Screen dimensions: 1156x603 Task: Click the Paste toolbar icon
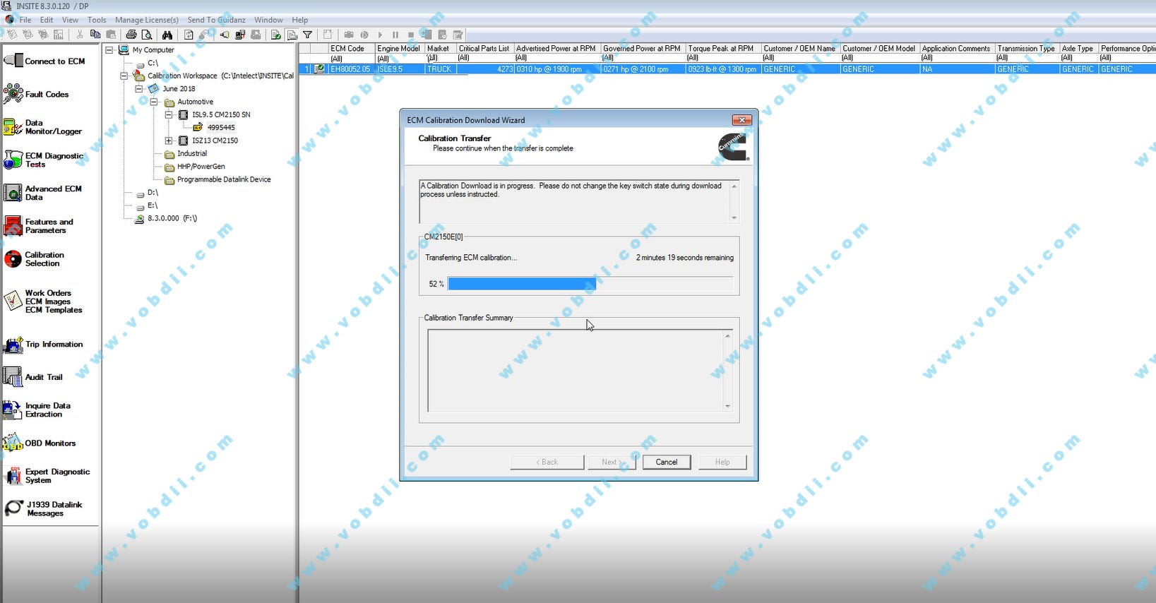(111, 35)
